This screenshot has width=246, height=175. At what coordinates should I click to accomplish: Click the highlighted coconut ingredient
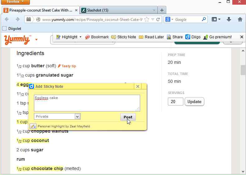[33, 140]
